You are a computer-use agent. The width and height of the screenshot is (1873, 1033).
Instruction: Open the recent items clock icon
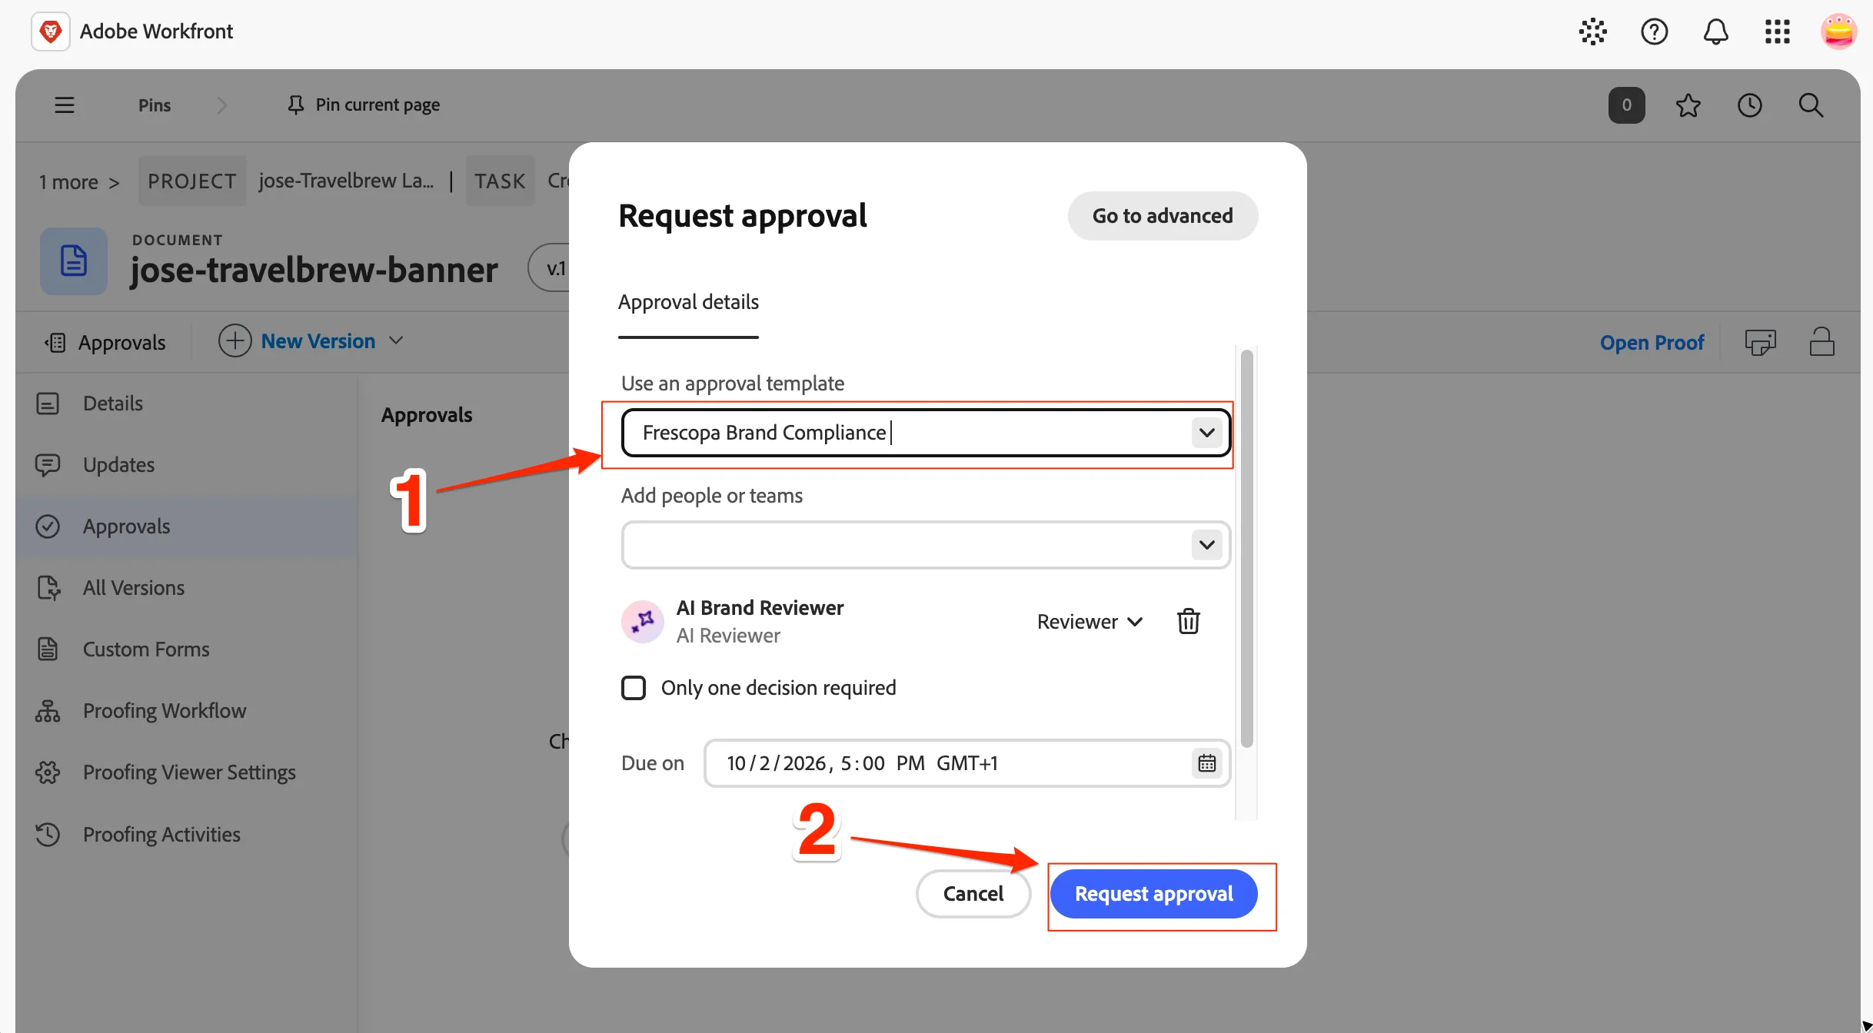pos(1749,105)
